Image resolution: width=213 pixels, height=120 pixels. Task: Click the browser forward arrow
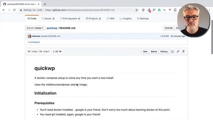[9, 10]
